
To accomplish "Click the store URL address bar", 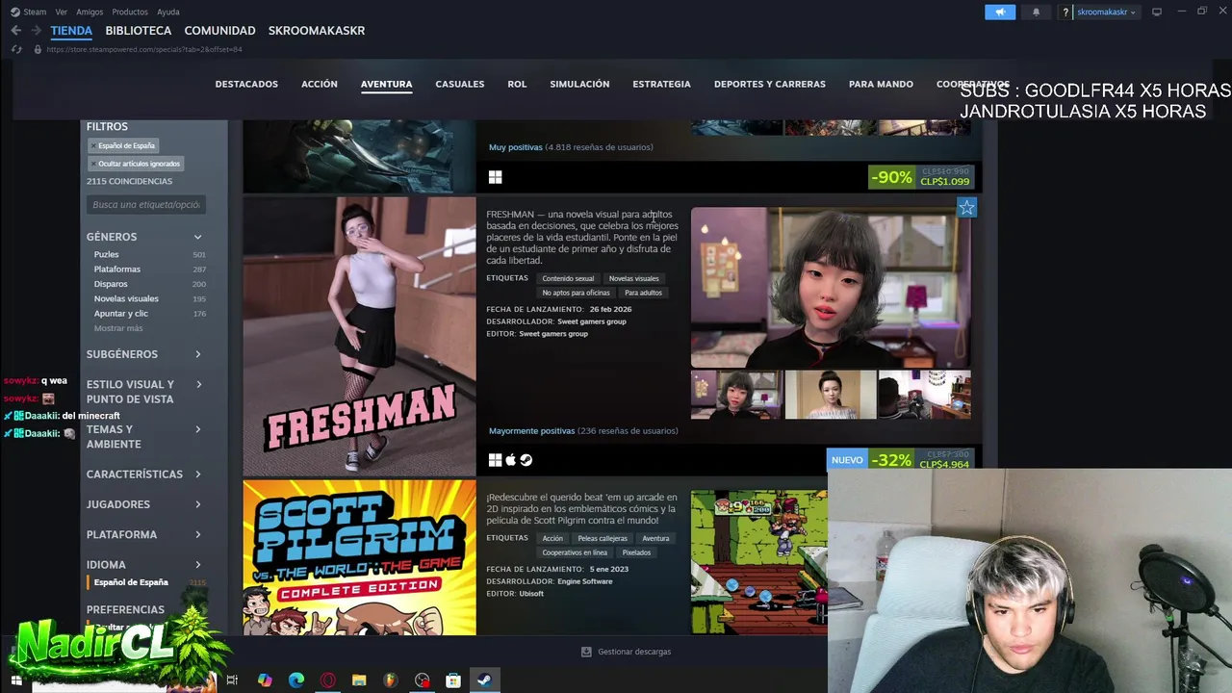I will coord(144,49).
